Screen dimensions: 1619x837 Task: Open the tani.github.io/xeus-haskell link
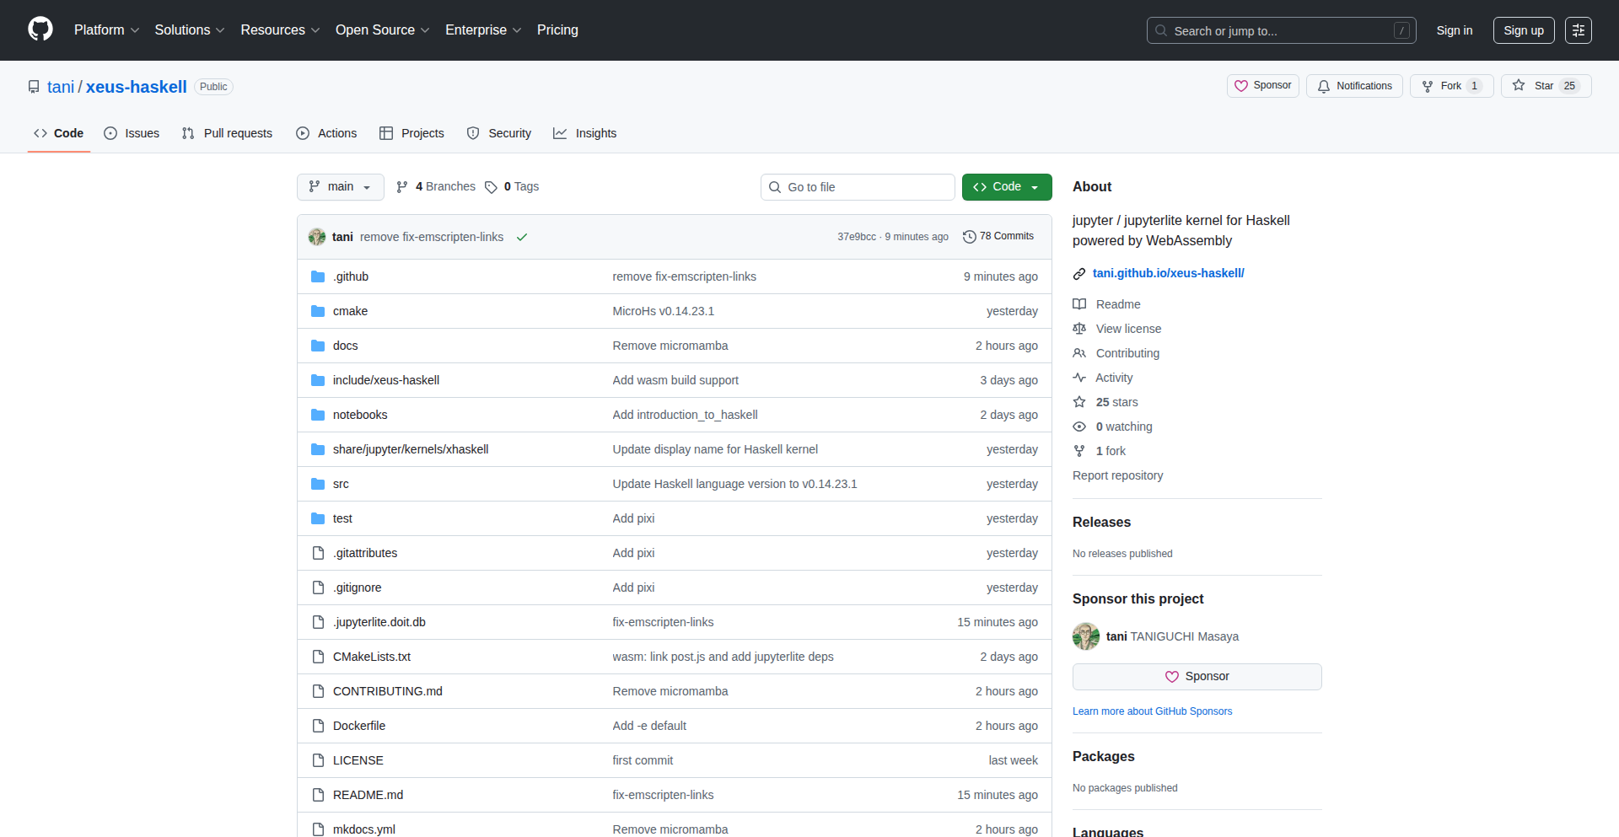pyautogui.click(x=1168, y=273)
